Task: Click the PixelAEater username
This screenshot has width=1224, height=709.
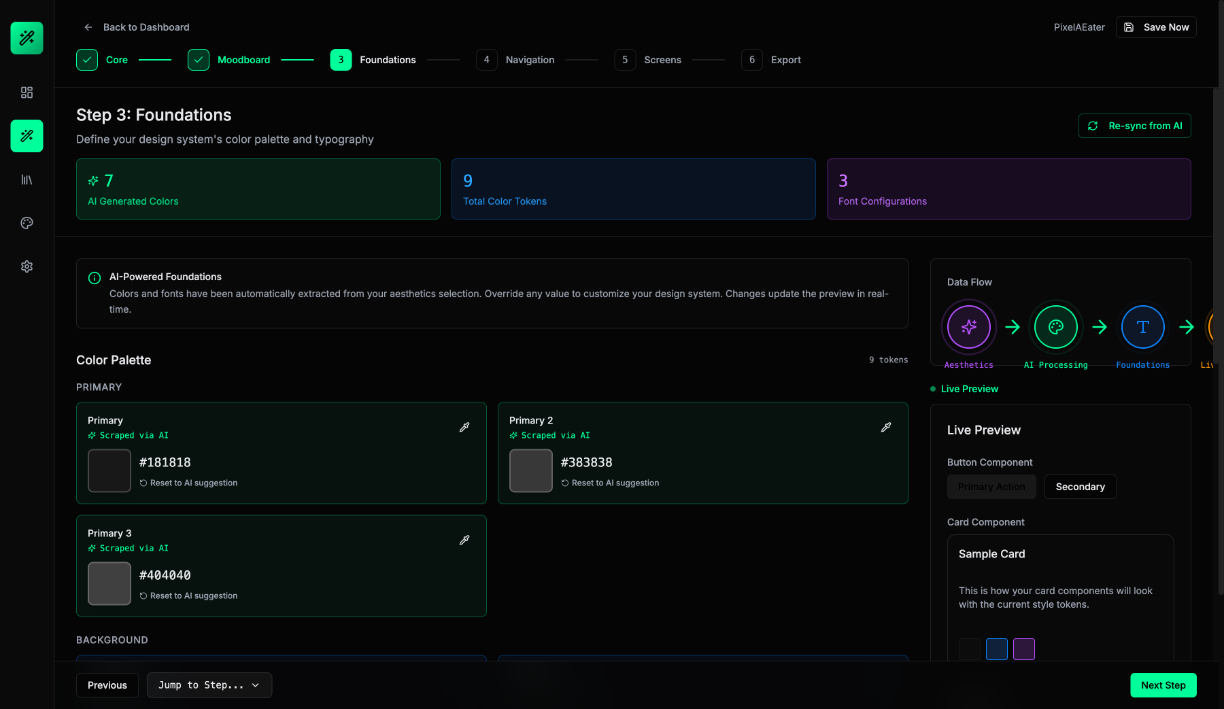Action: pos(1079,27)
